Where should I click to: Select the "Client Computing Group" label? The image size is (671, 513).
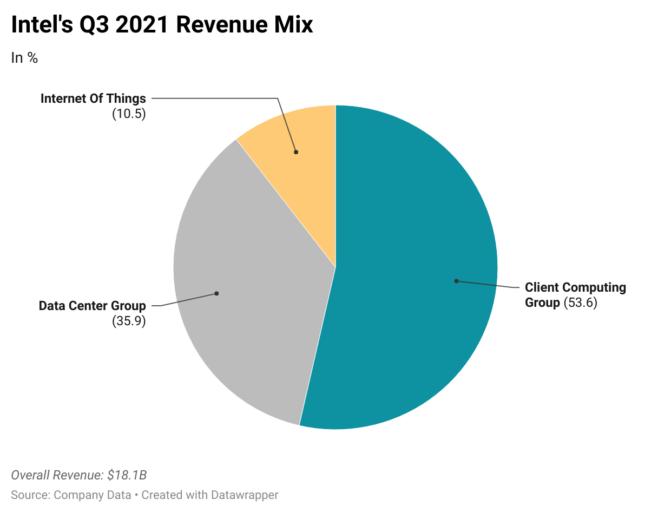pos(575,295)
